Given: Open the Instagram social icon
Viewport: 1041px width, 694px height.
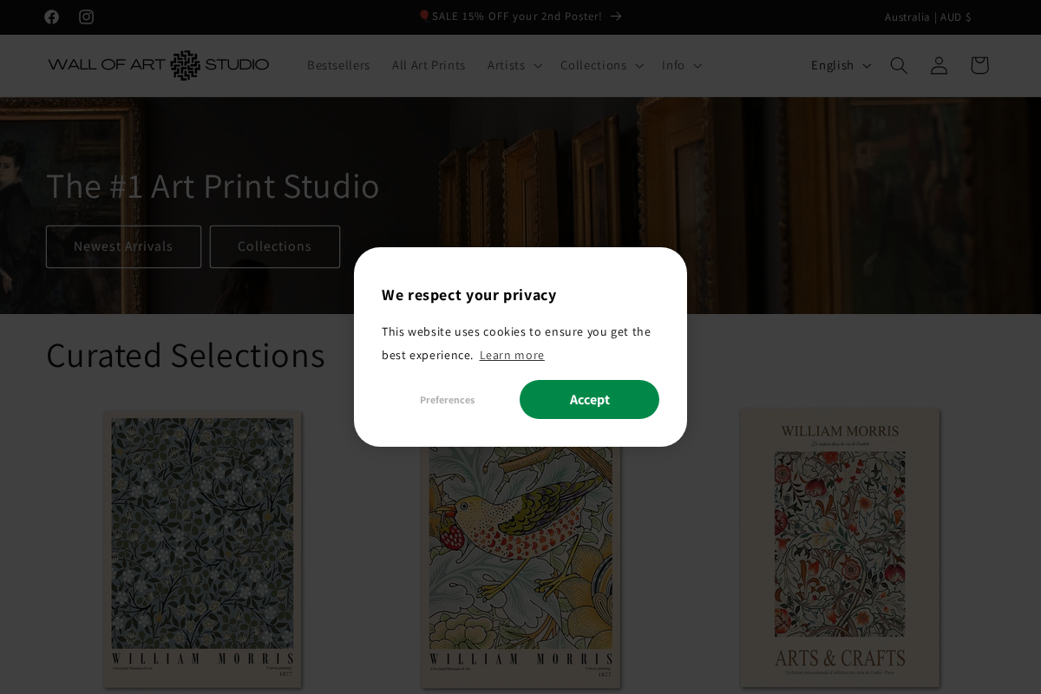Looking at the screenshot, I should (87, 16).
